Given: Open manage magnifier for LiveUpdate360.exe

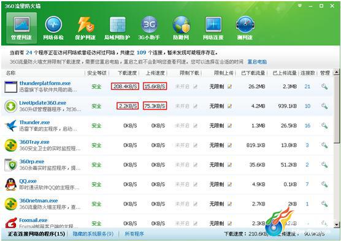Looking at the screenshot, I should point(324,106).
